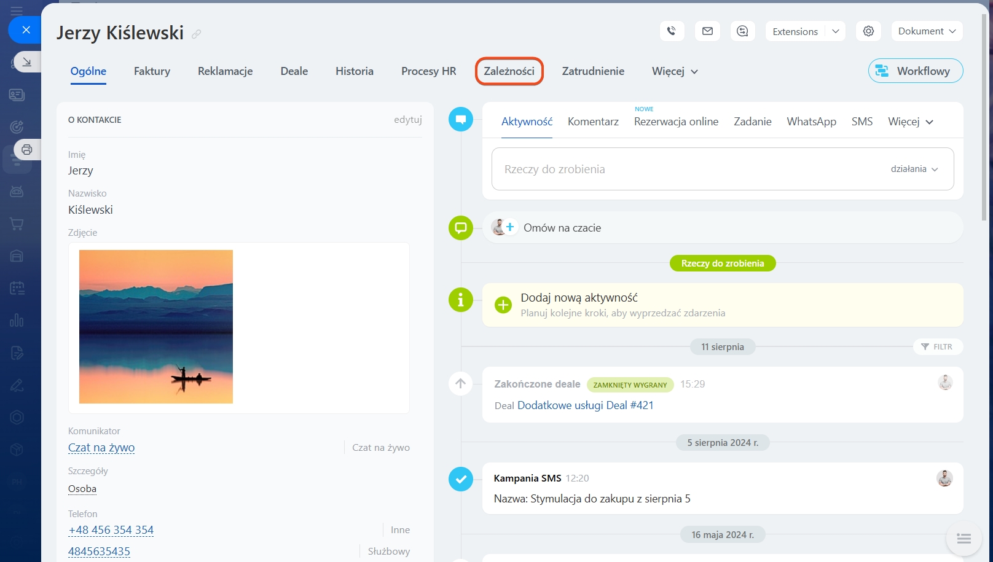The width and height of the screenshot is (993, 562).
Task: Expand the Extensions dropdown arrow
Action: point(836,31)
